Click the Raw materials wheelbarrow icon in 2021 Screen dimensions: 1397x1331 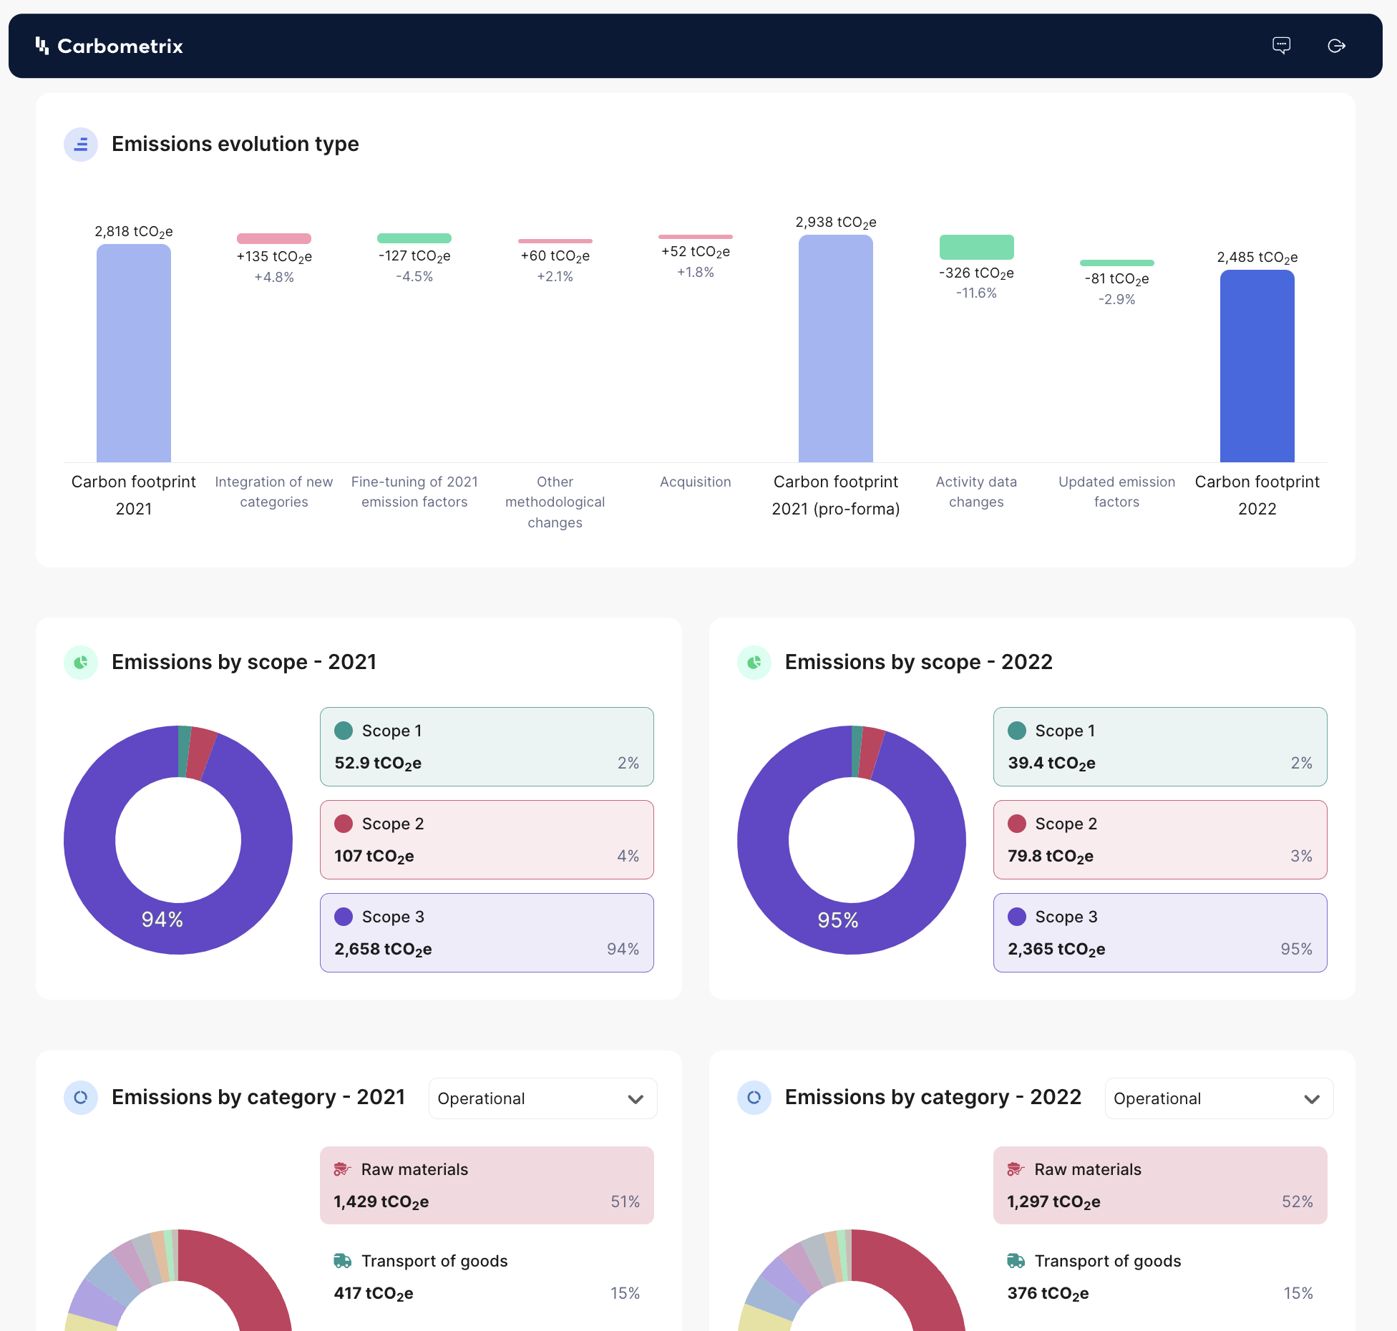(342, 1169)
